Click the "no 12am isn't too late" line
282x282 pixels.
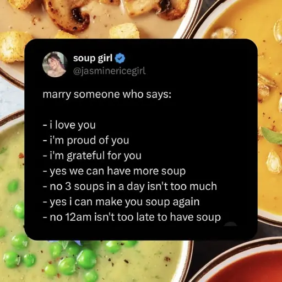click(132, 217)
